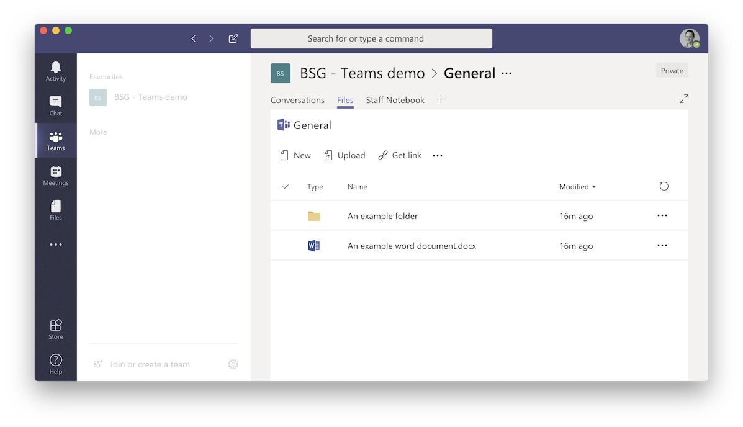Expand the tab to full screen

(x=684, y=99)
